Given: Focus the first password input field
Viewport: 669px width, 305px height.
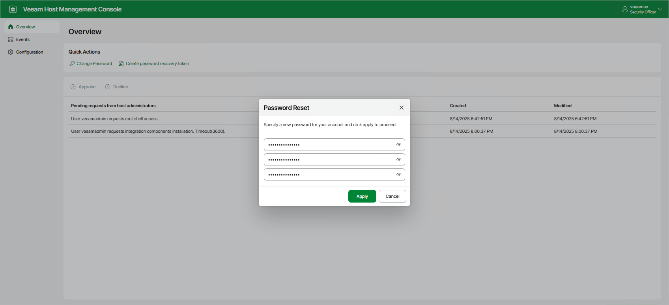Looking at the screenshot, I should (334, 145).
